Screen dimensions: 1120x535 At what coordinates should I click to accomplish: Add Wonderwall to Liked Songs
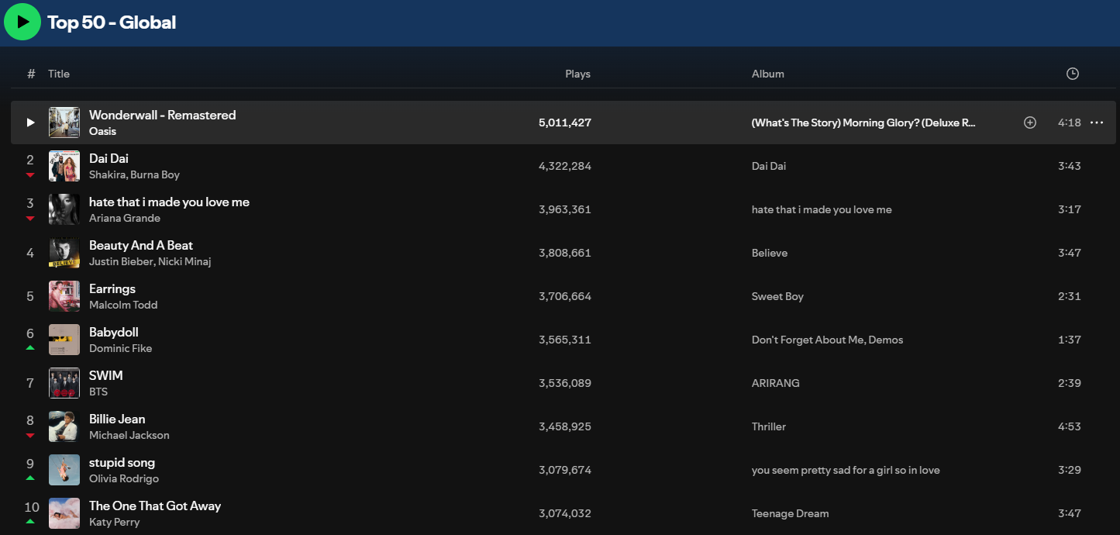(x=1030, y=123)
